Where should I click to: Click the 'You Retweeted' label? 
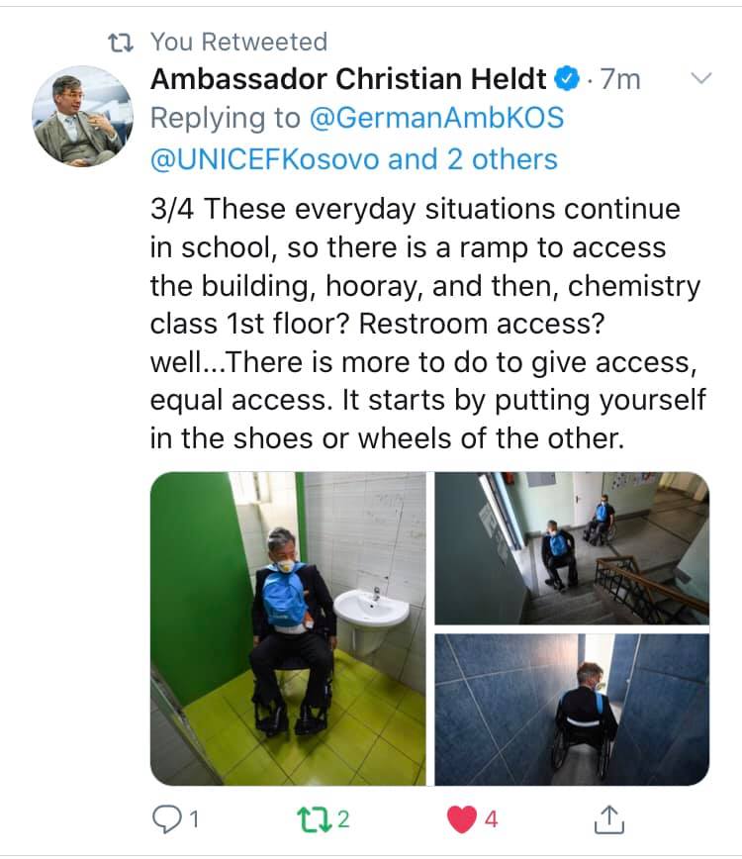pos(238,43)
